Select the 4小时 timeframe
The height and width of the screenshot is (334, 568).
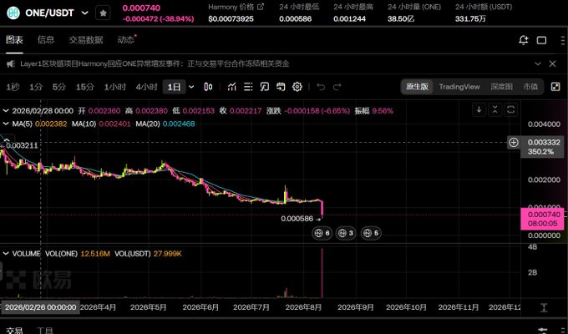(x=146, y=87)
